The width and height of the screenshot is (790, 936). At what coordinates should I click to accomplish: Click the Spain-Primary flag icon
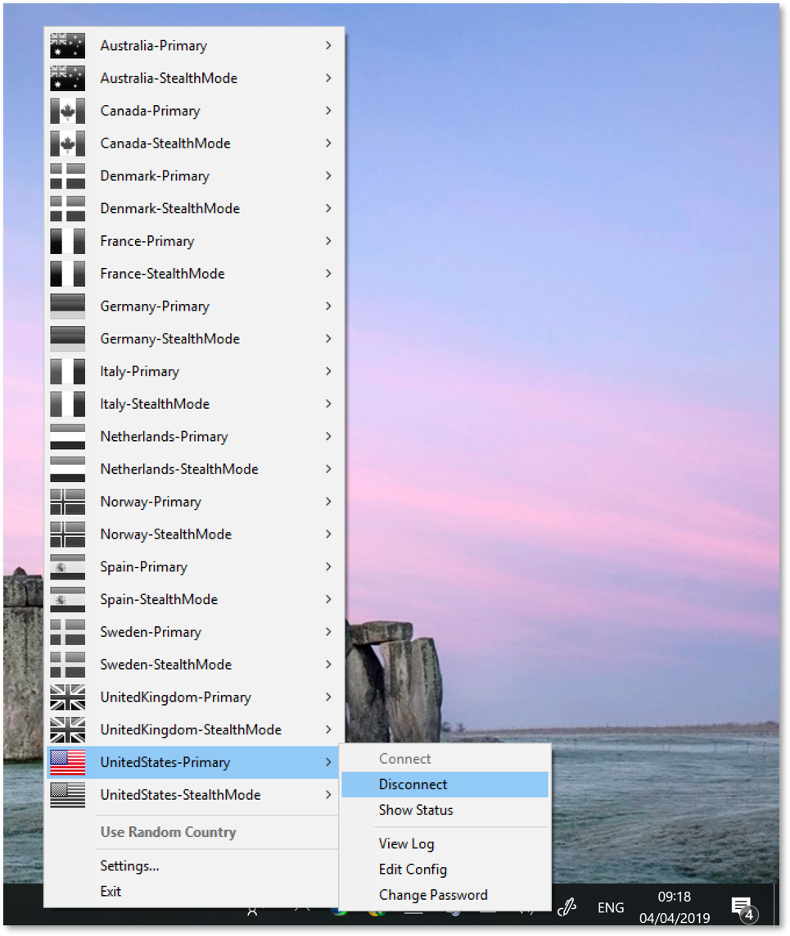(67, 566)
